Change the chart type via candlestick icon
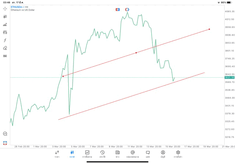 5,17
